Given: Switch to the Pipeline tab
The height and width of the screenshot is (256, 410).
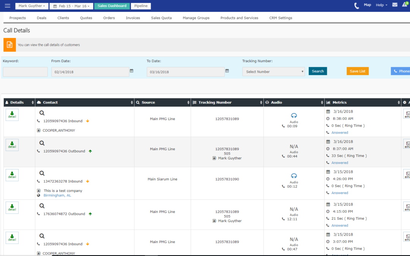Looking at the screenshot, I should [141, 6].
